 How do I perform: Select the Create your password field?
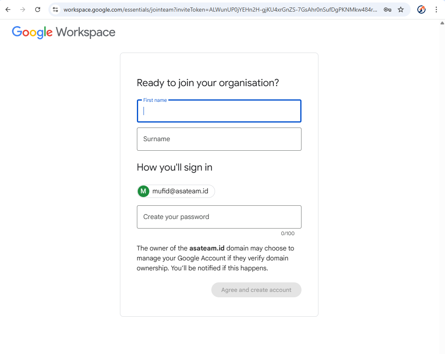tap(219, 217)
